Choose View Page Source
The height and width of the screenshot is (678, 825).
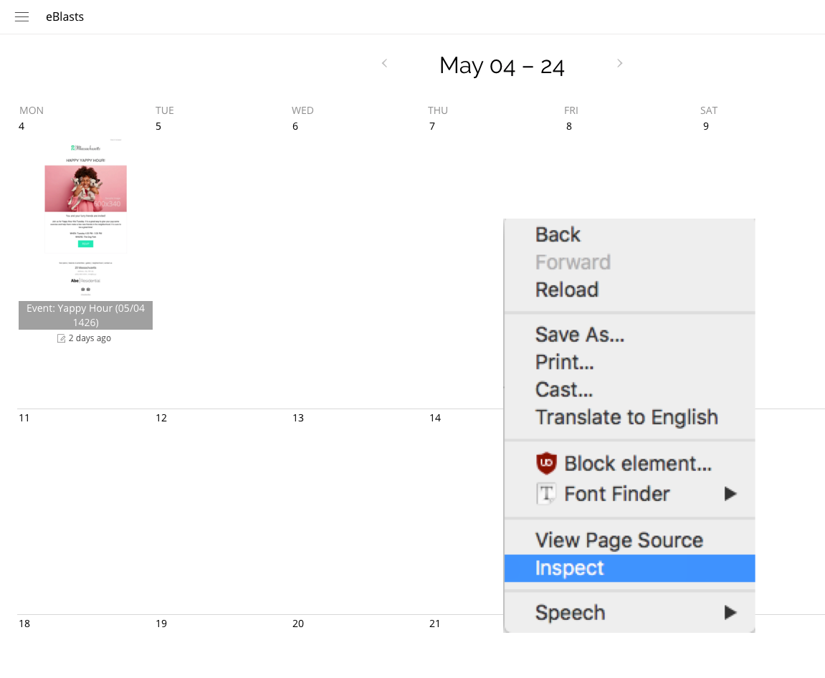[x=619, y=540]
